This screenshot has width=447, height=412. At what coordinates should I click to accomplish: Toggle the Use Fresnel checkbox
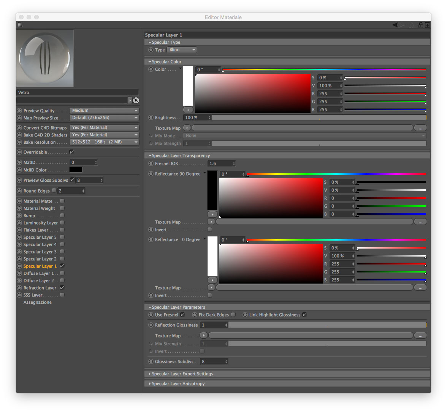coord(183,314)
